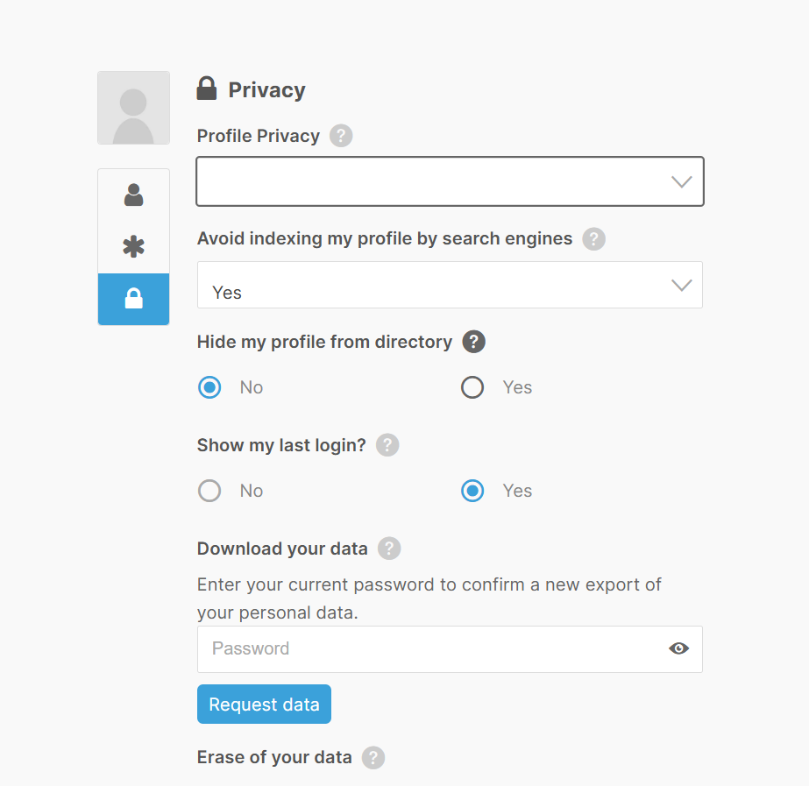Click help icon next to Show last login
The height and width of the screenshot is (786, 809).
[387, 445]
